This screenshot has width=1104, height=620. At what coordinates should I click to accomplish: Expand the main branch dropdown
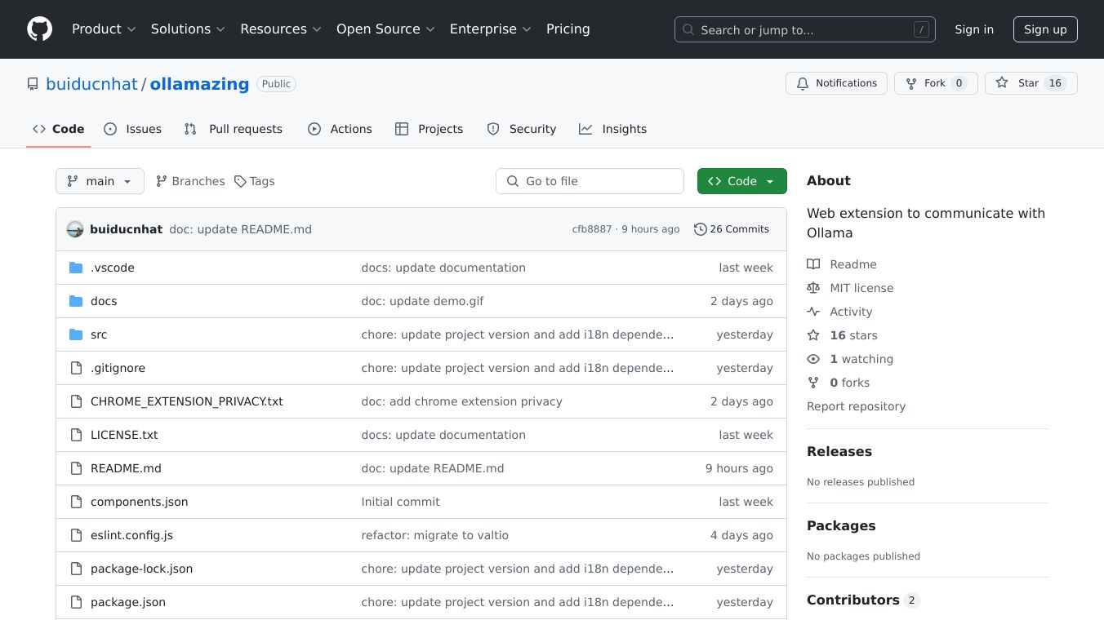[100, 181]
